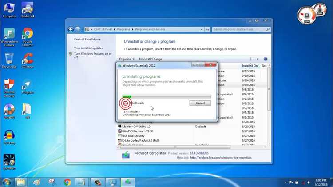
Task: Select the CCleaner desktop shortcut
Action: (28, 61)
